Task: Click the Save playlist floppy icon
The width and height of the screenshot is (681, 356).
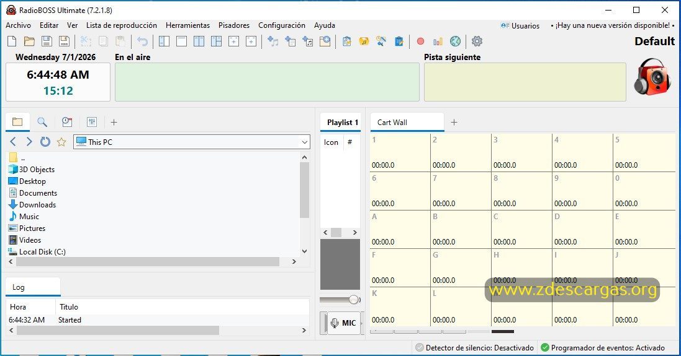Action: coord(47,41)
